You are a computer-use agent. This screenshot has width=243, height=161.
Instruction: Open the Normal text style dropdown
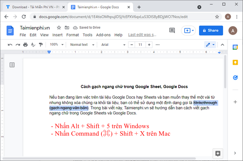click(82, 45)
